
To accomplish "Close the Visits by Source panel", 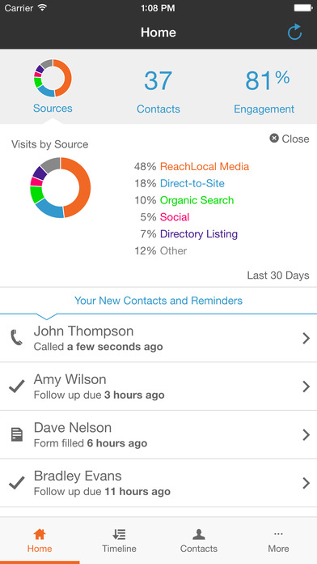I will pos(290,139).
